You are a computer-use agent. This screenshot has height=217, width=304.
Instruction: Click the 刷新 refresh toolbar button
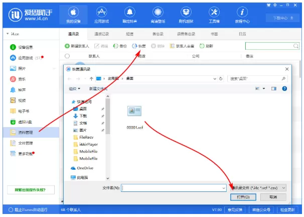point(206,46)
